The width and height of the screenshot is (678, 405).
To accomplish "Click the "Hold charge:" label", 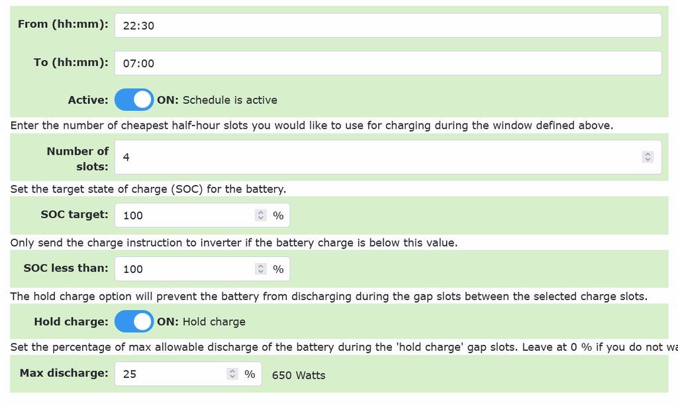I will pyautogui.click(x=71, y=322).
